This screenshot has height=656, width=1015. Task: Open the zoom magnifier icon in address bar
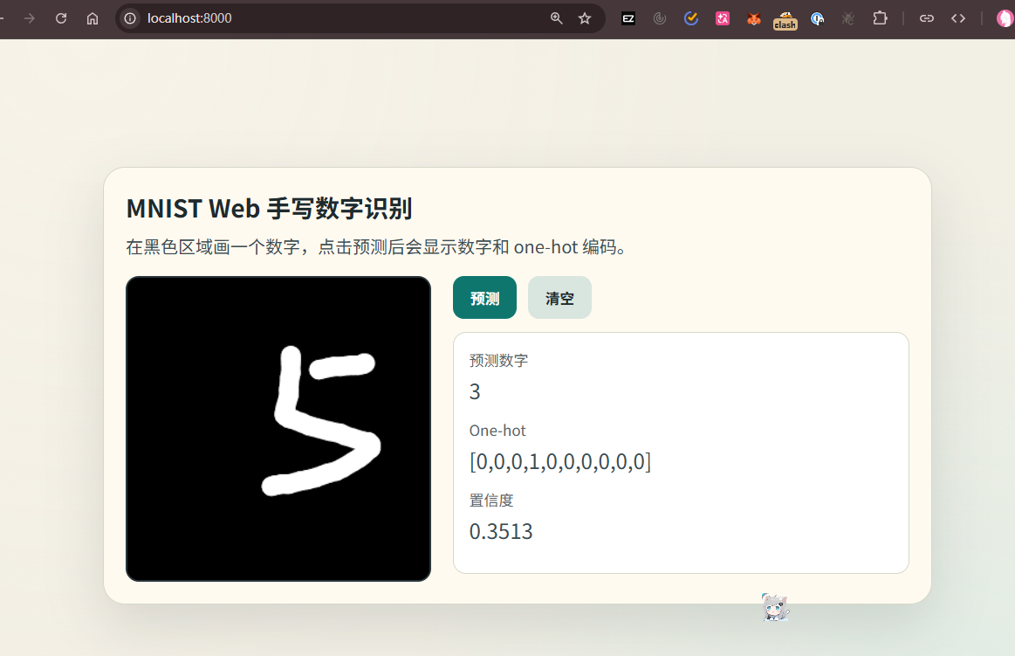[x=556, y=18]
